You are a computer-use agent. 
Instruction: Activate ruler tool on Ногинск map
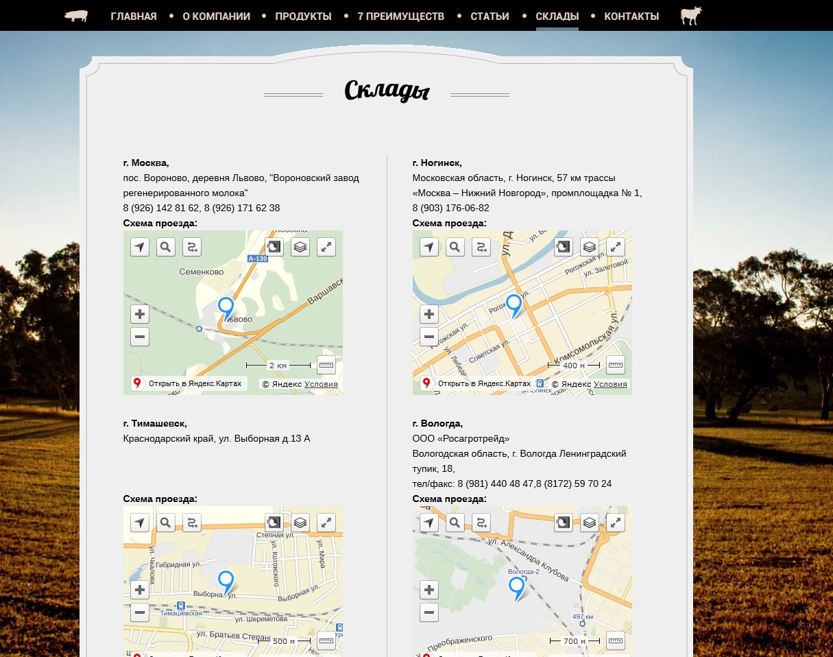616,365
